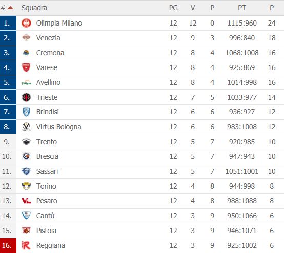Viewport: 284px width, 253px height.
Task: Sort by rank using the # arrow
Action: (x=10, y=8)
